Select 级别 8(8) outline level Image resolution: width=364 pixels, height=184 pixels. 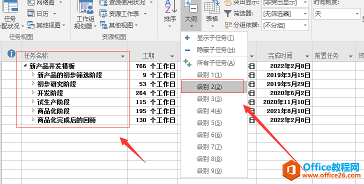(214, 159)
